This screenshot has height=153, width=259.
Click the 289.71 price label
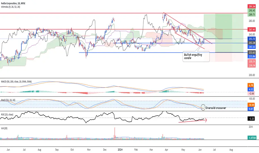[252, 14]
